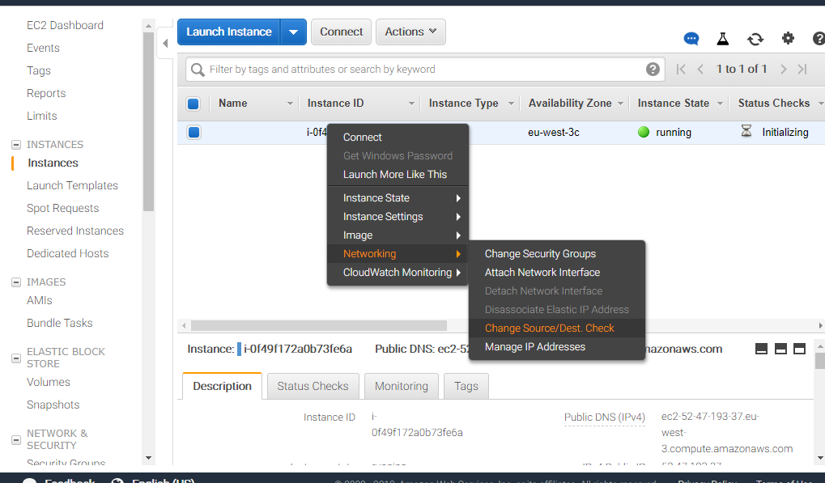Open preferences via the gear icon
825x483 pixels.
tap(787, 38)
